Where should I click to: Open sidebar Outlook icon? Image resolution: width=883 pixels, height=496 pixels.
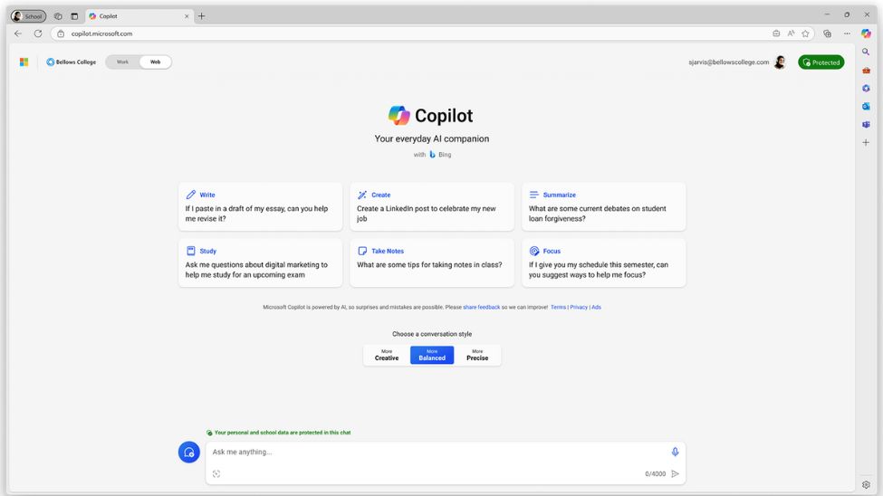pyautogui.click(x=866, y=107)
